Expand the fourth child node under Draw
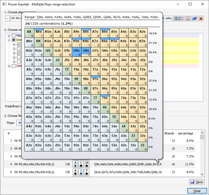Image resolution: width=209 pixels, height=195 pixels. click(14, 57)
